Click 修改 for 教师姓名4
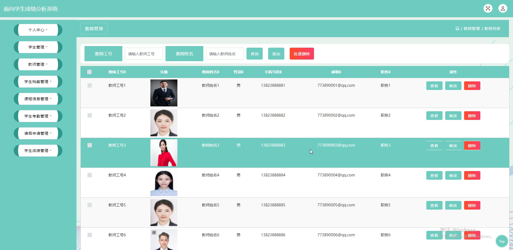The width and height of the screenshot is (513, 250). 453,175
